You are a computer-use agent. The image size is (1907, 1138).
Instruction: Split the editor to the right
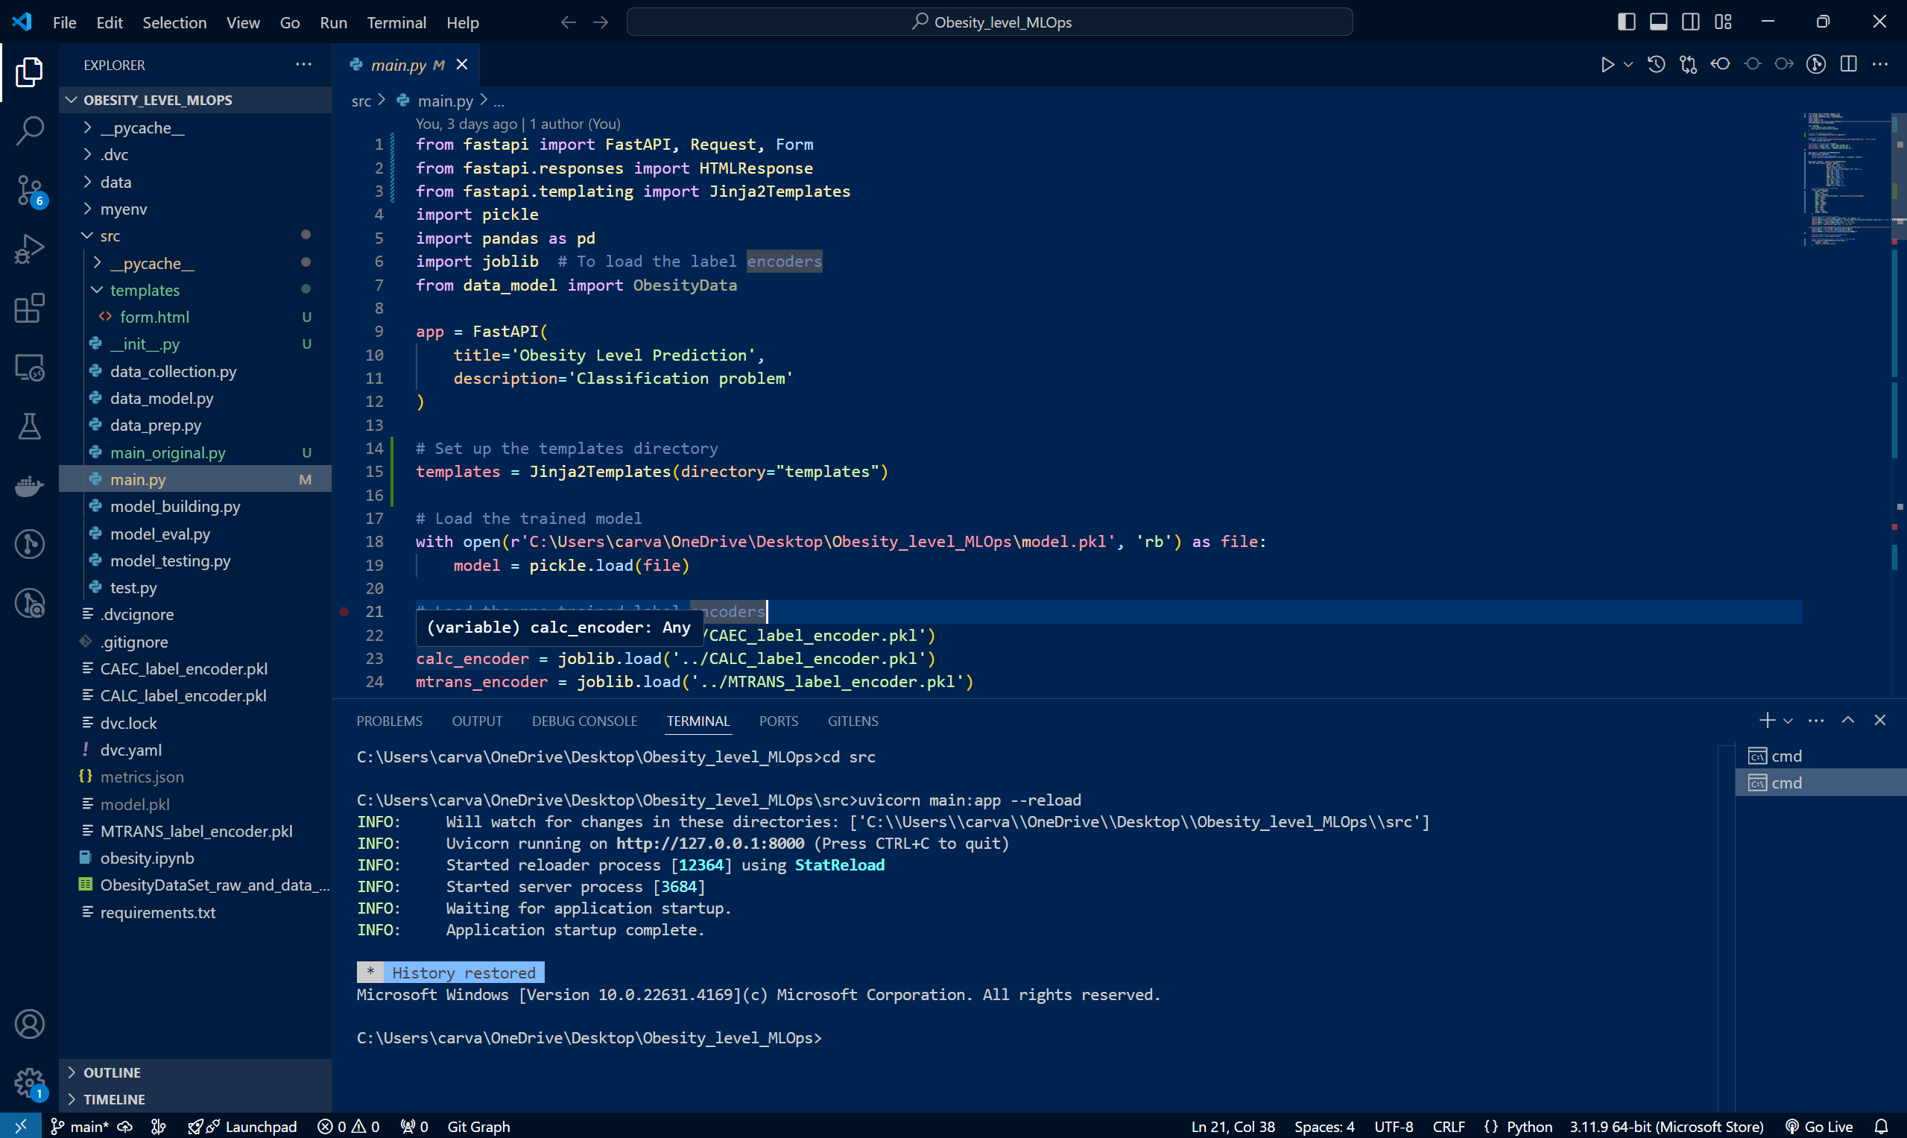[1849, 64]
